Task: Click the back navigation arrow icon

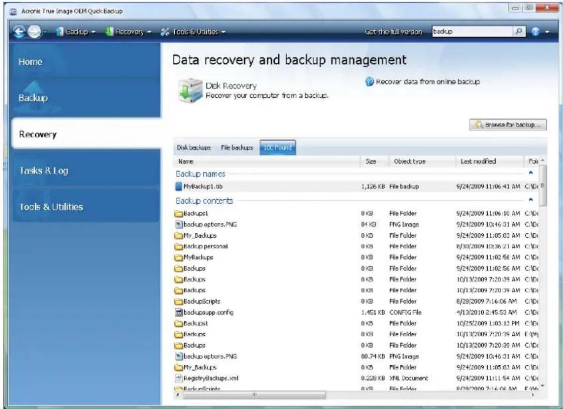Action: (x=19, y=32)
